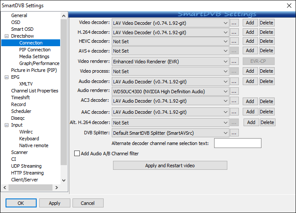Open XMLTV settings under EPG

tap(26, 84)
